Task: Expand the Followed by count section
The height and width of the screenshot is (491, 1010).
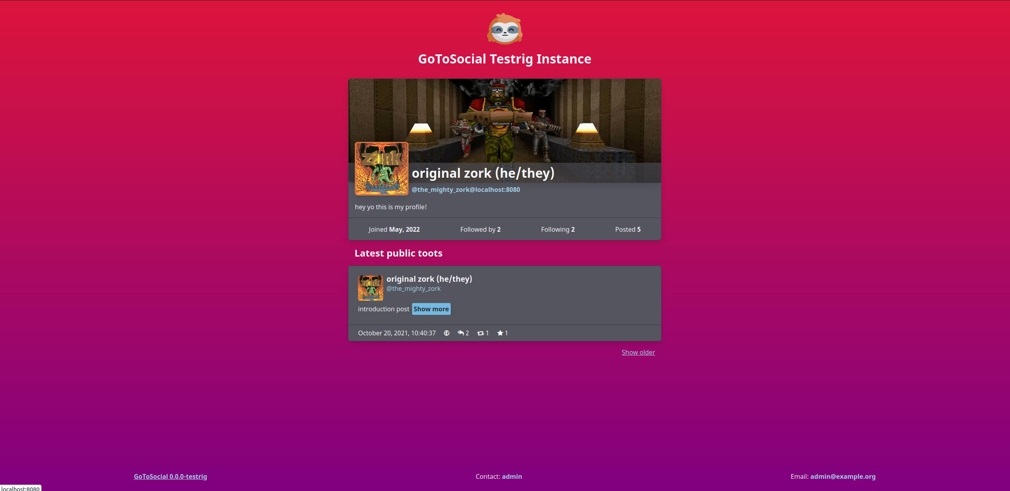Action: (x=480, y=229)
